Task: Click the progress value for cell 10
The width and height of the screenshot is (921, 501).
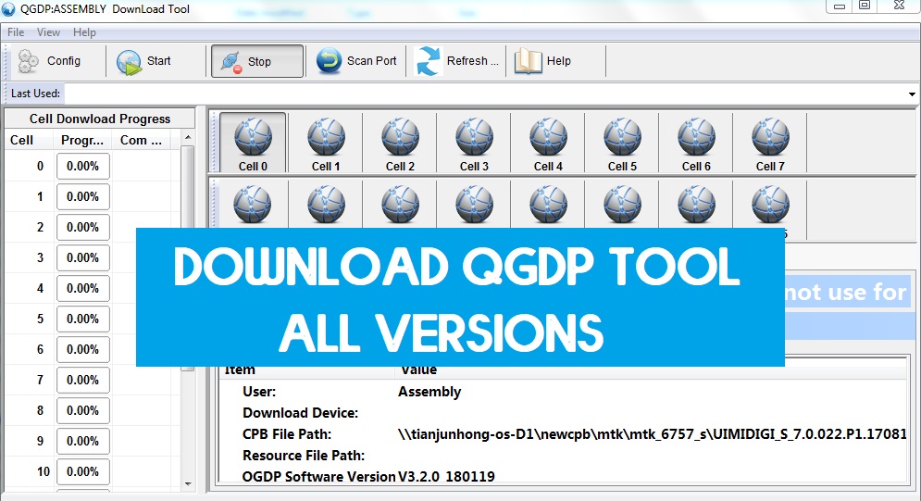Action: (82, 471)
